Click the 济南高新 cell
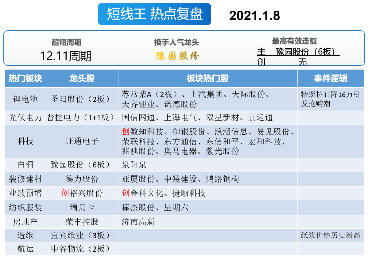Viewport: 368px width, 259px height. [x=208, y=222]
